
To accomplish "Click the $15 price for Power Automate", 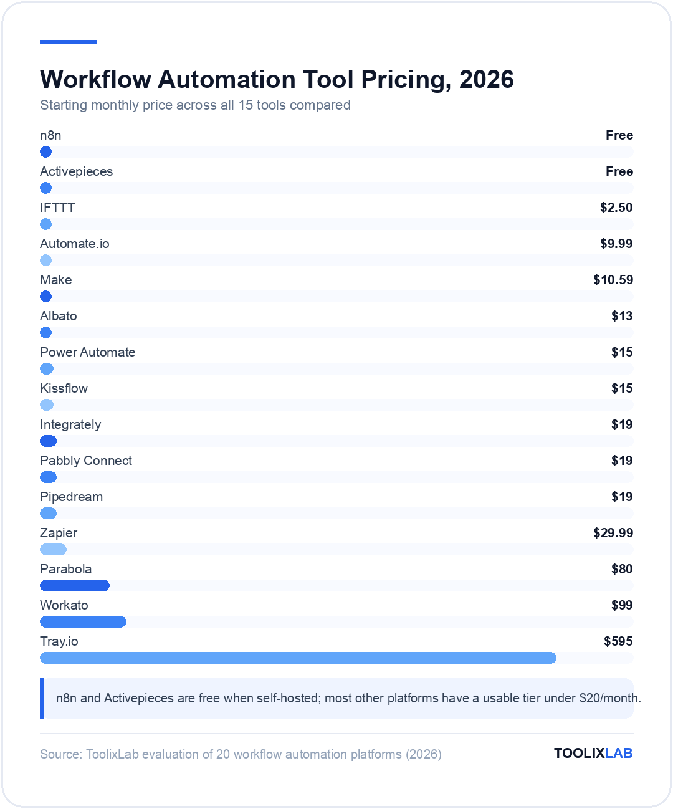I will coord(622,352).
